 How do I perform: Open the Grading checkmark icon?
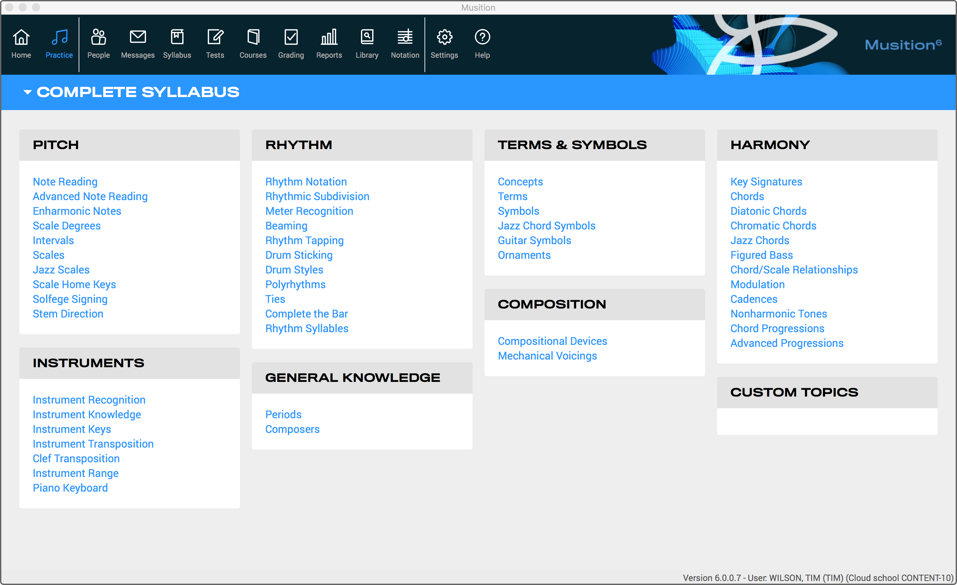(291, 37)
